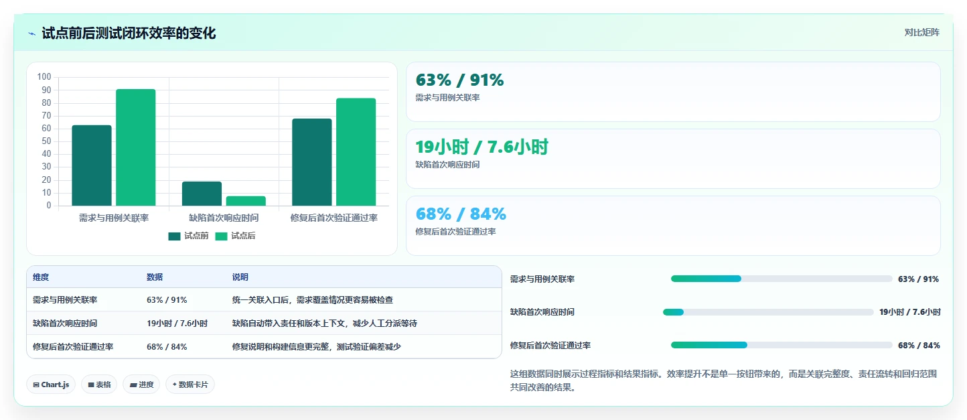967x420 pixels.
Task: Select the 19小时 / 7.6小时 data card
Action: coord(673,159)
